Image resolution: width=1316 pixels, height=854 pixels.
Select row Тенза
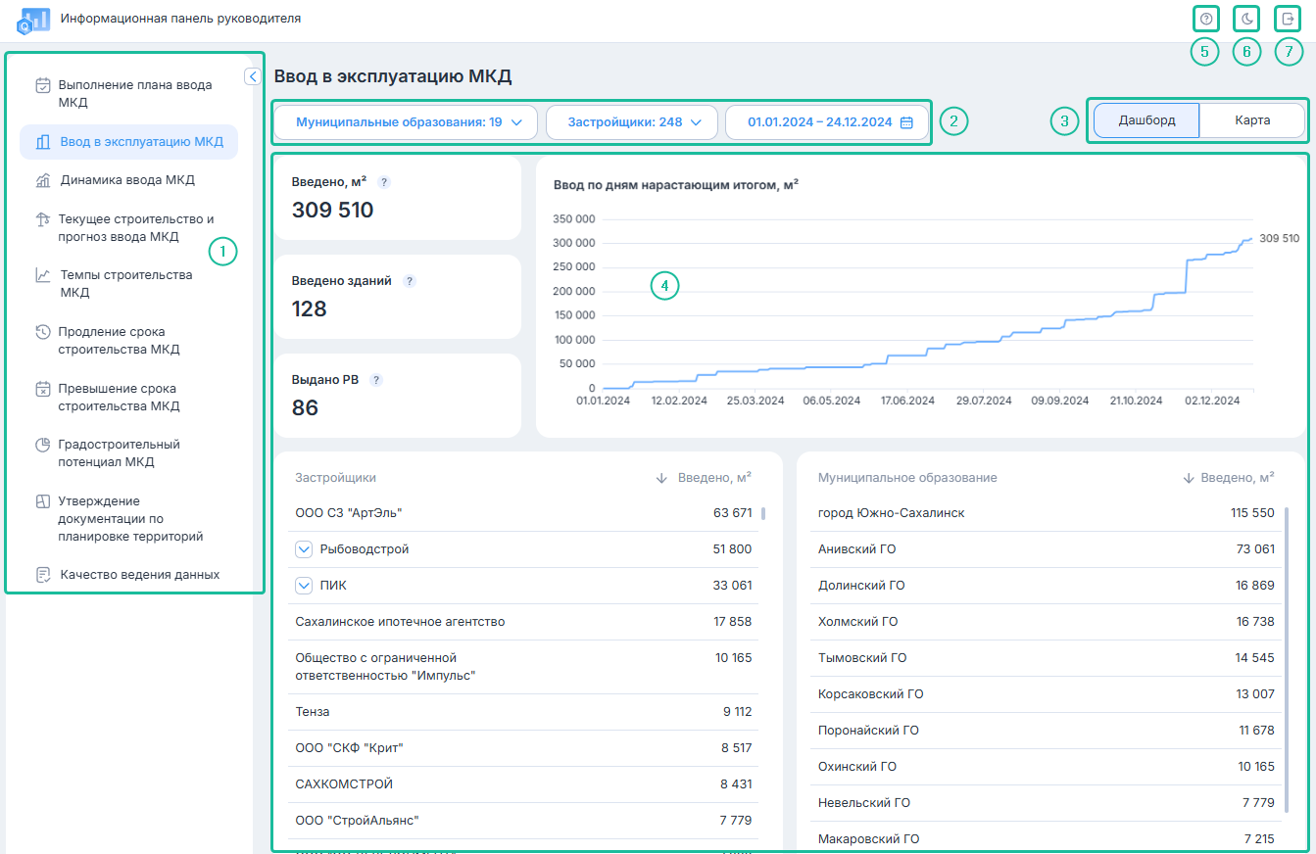click(x=523, y=712)
